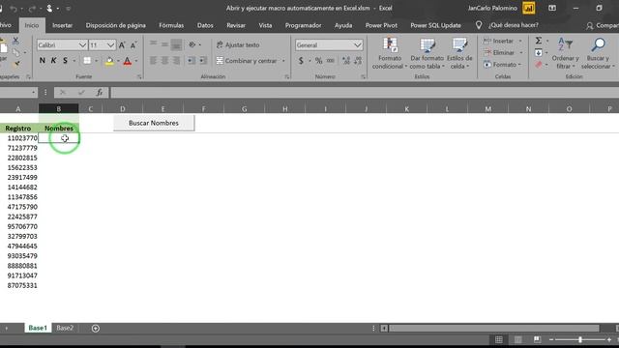Viewport: 619px width, 348px height.
Task: Switch to Programador ribbon tab
Action: tap(303, 25)
